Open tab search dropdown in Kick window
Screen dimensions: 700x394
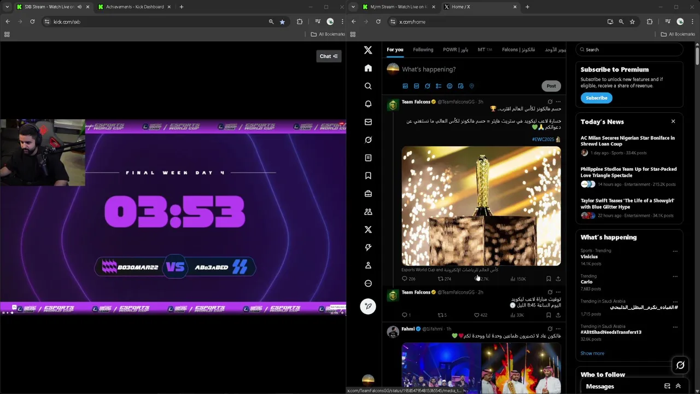point(7,7)
